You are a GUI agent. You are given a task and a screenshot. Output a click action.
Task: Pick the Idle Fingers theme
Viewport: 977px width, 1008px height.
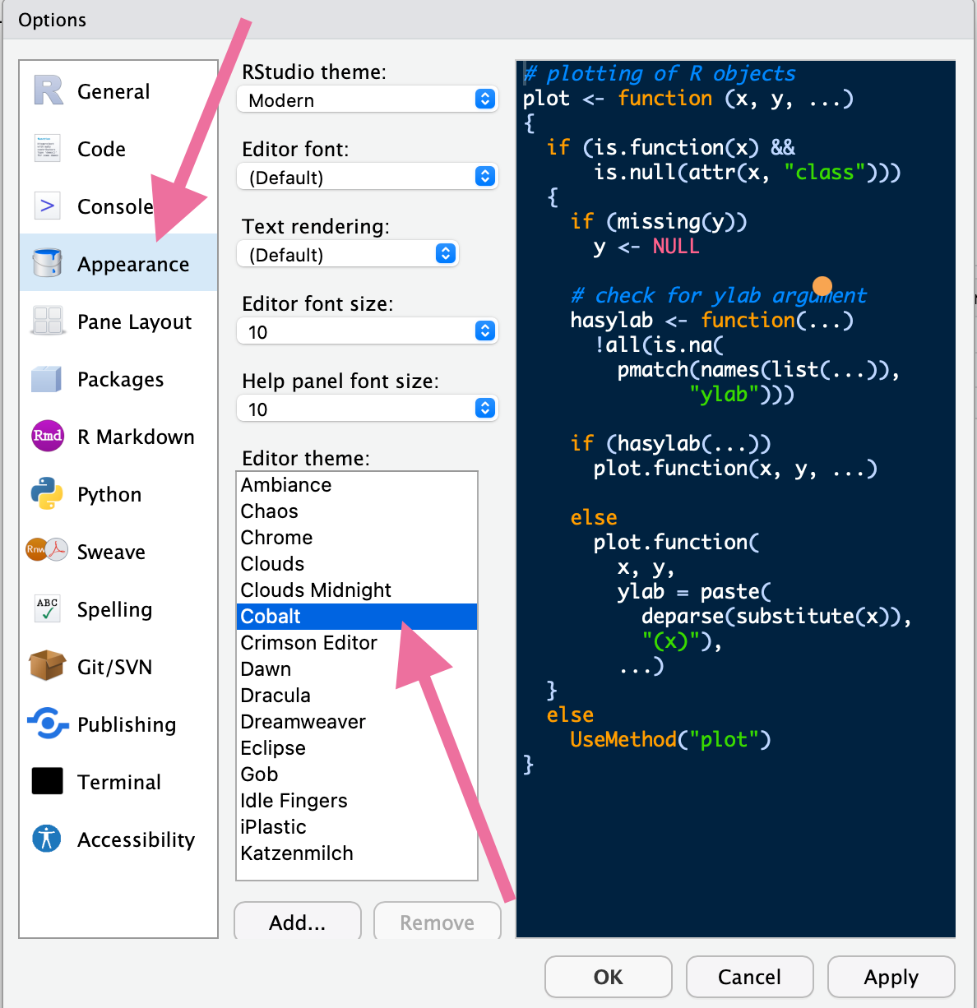357,801
